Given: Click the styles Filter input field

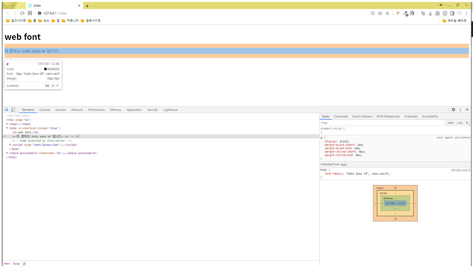Looking at the screenshot, I should pos(382,123).
